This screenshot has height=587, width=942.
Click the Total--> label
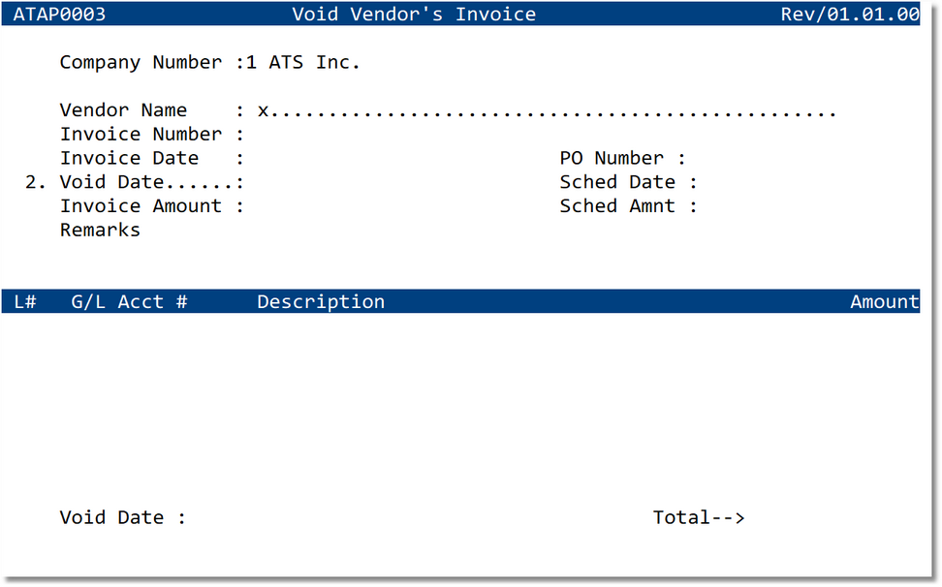[x=698, y=518]
